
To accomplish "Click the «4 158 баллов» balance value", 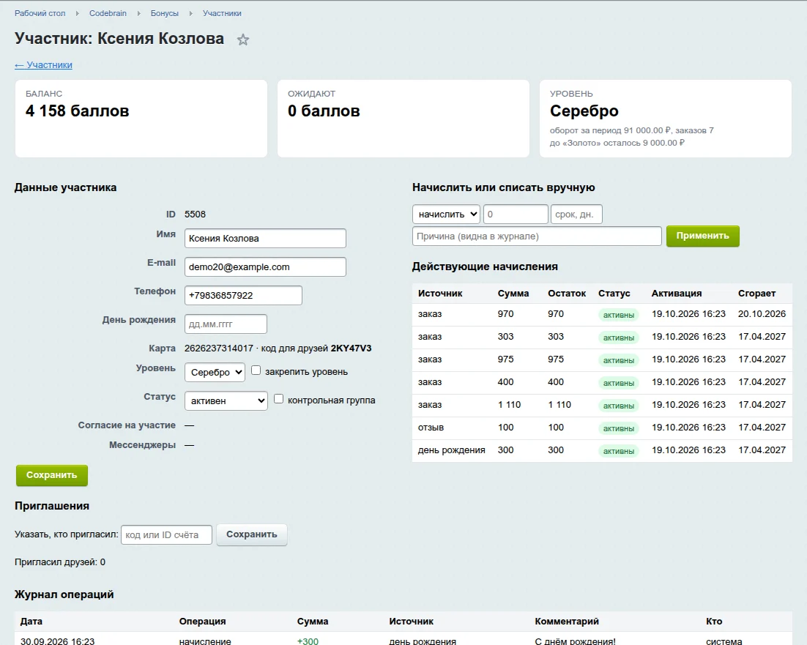I will (x=77, y=111).
